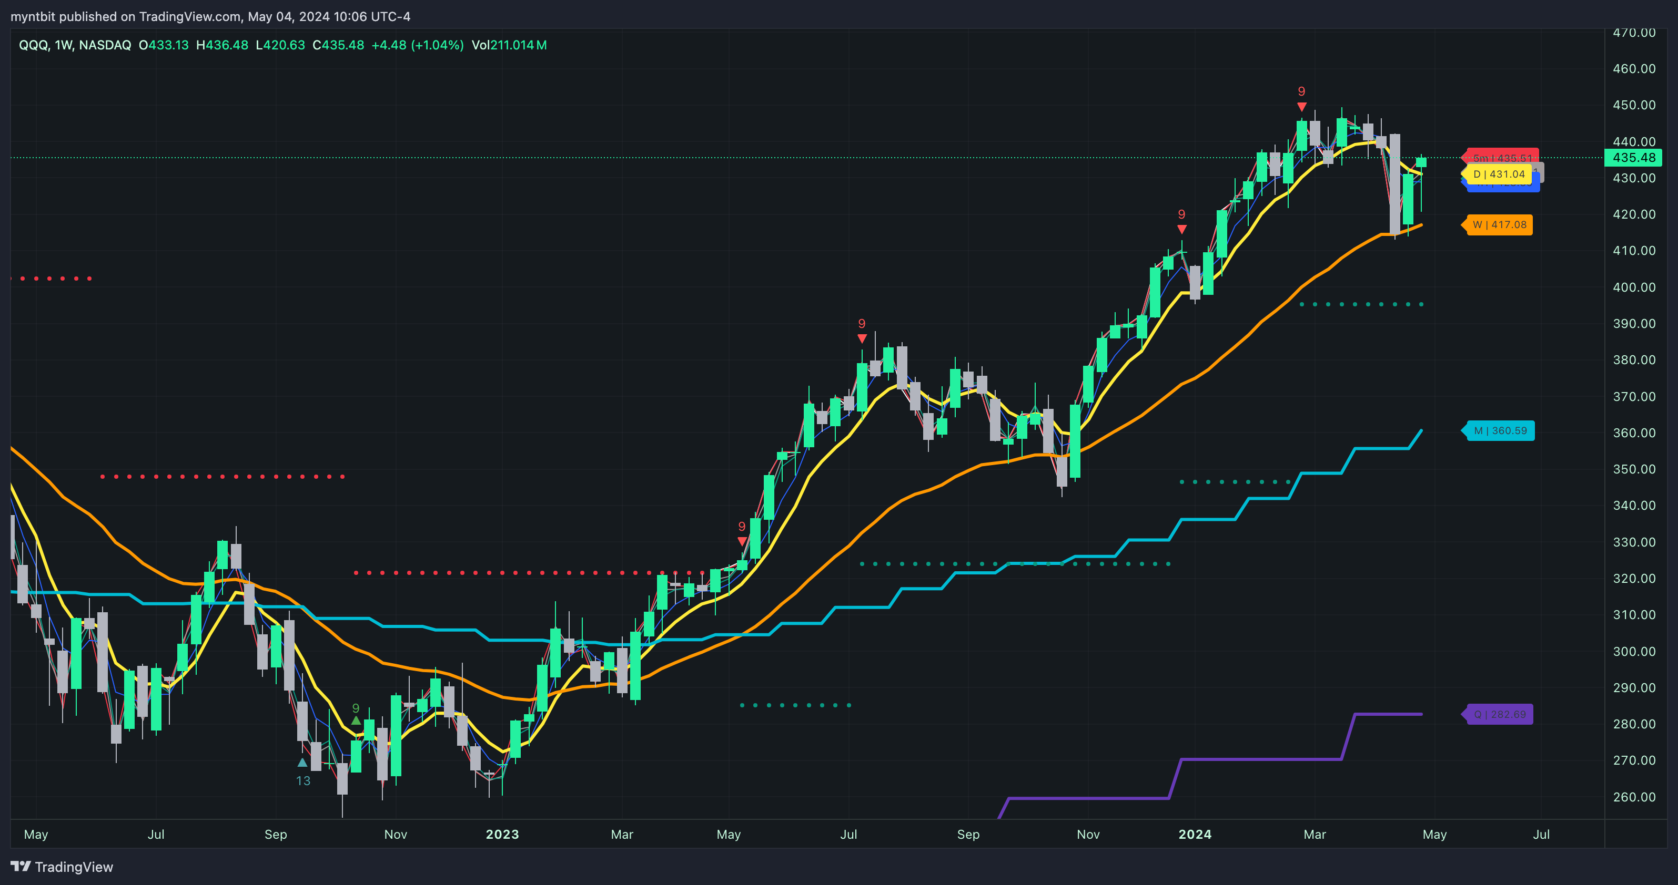Click the TradingView logo at bottom left
Screen dimensions: 1678x885
coord(62,867)
